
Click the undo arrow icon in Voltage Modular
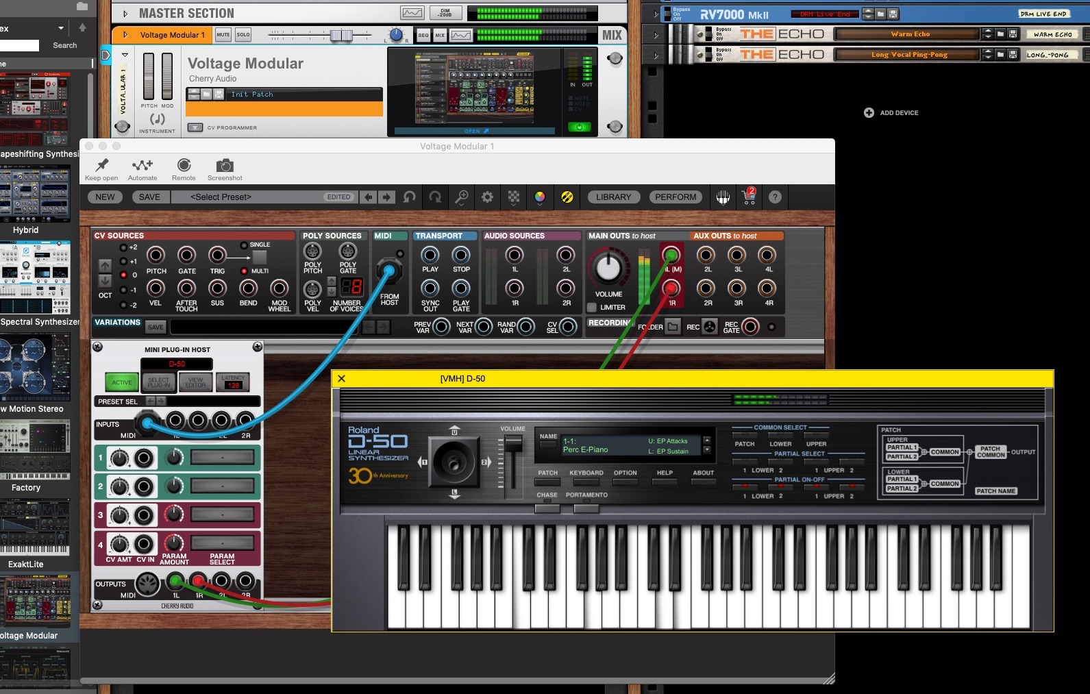(x=409, y=197)
